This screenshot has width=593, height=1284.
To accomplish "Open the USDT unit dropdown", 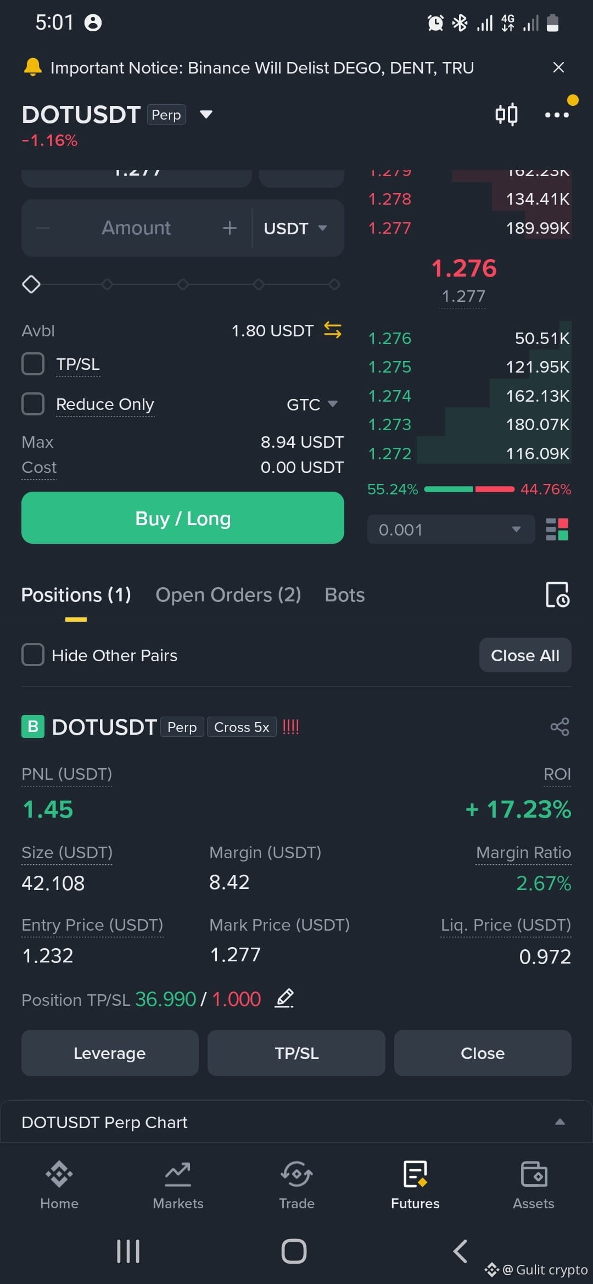I will (295, 228).
